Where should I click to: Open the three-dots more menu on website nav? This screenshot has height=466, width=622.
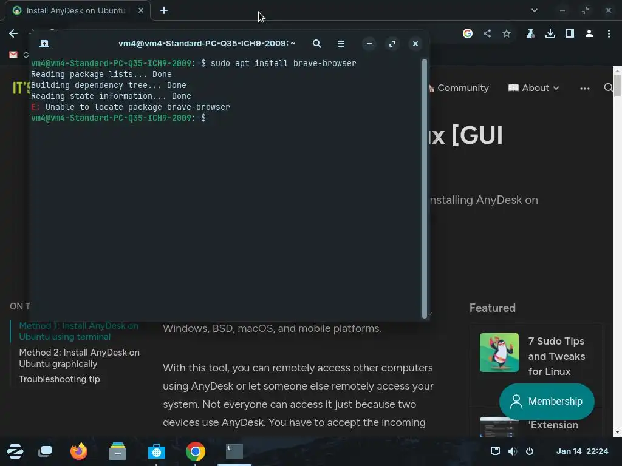click(585, 89)
